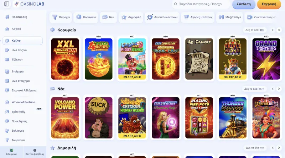
Task: Open Τουρνουά trophy icon entry
Action: [7, 140]
